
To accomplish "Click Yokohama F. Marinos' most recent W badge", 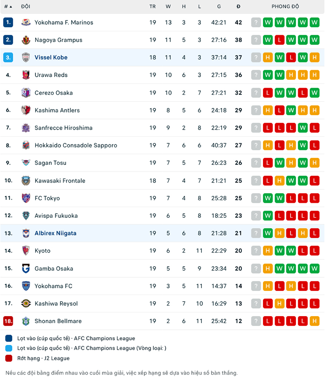I will [x=314, y=22].
